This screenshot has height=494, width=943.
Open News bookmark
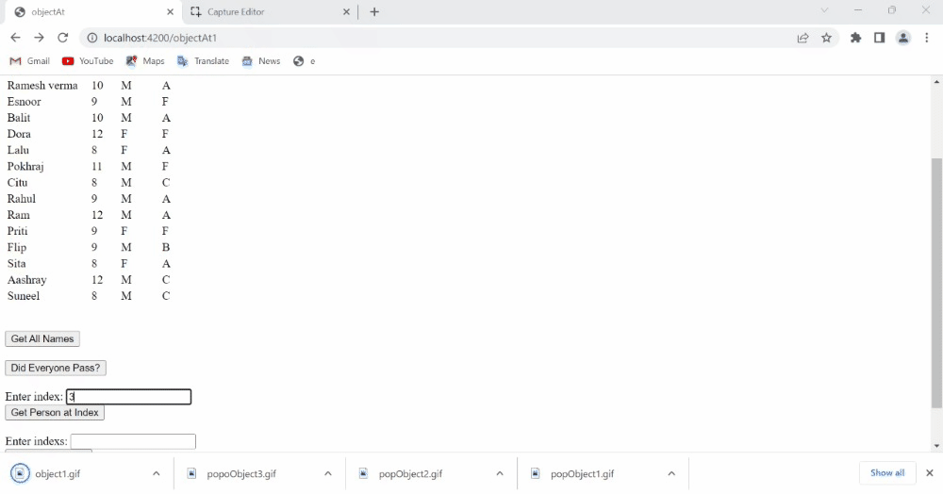261,61
